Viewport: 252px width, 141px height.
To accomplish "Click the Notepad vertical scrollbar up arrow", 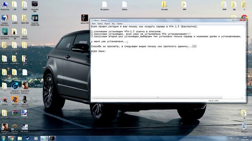I will pyautogui.click(x=245, y=26).
